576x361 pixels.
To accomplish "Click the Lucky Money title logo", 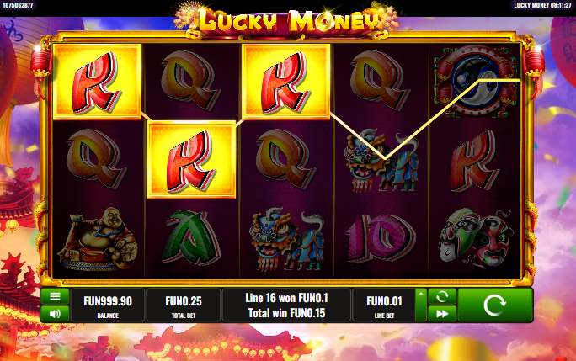I will point(288,21).
